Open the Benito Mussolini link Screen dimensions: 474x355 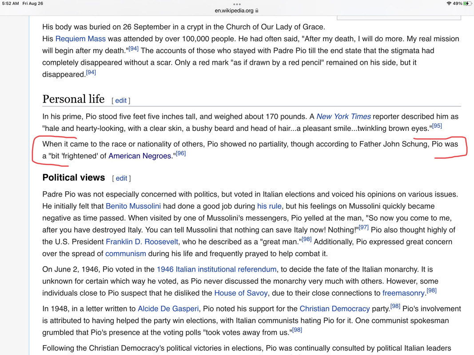pyautogui.click(x=133, y=206)
